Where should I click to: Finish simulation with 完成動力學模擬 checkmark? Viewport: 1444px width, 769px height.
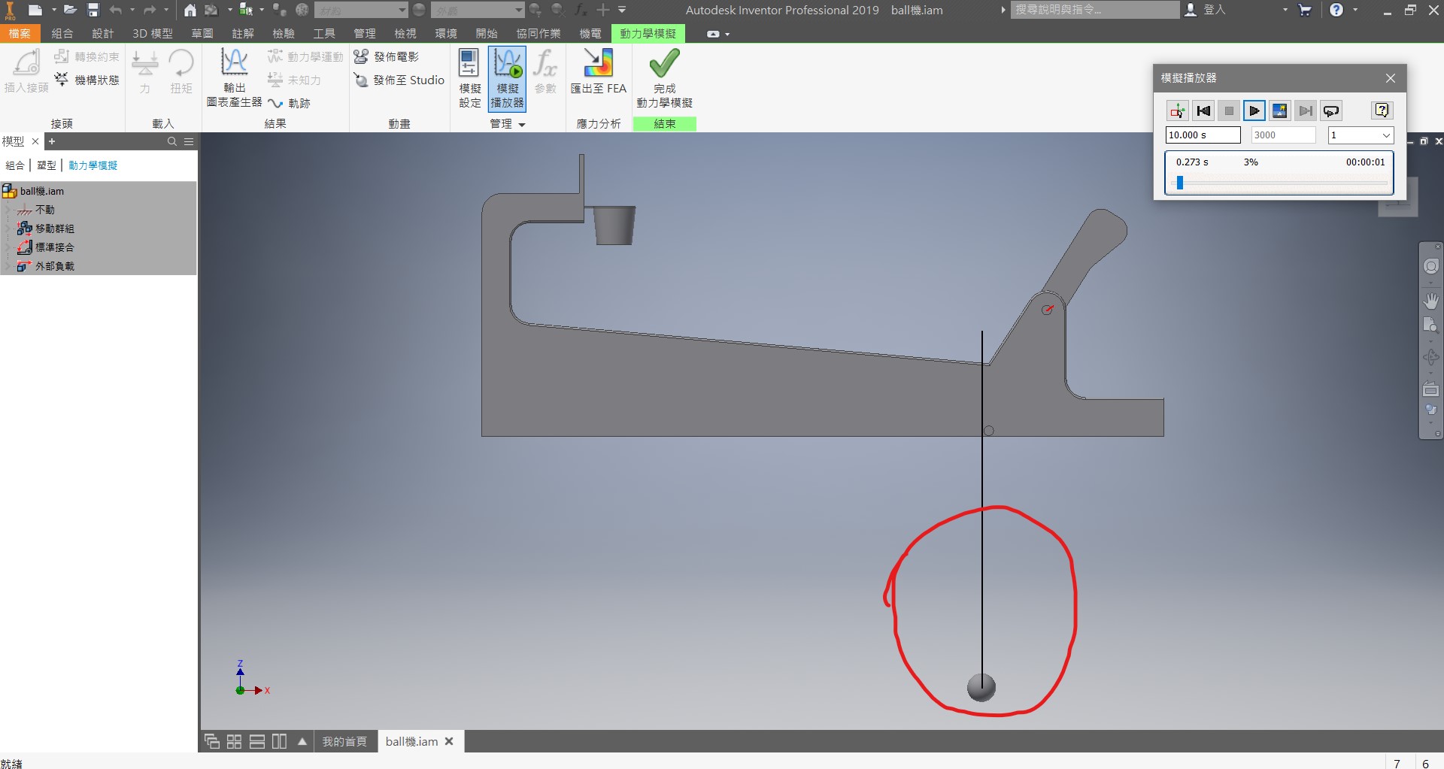click(664, 78)
